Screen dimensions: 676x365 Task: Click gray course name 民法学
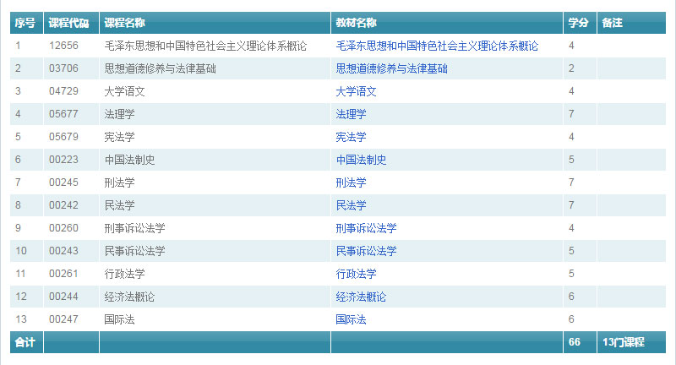119,205
